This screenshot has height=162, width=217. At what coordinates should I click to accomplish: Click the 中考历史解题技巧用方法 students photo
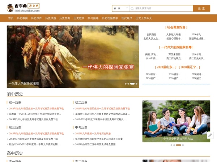coord(176,121)
